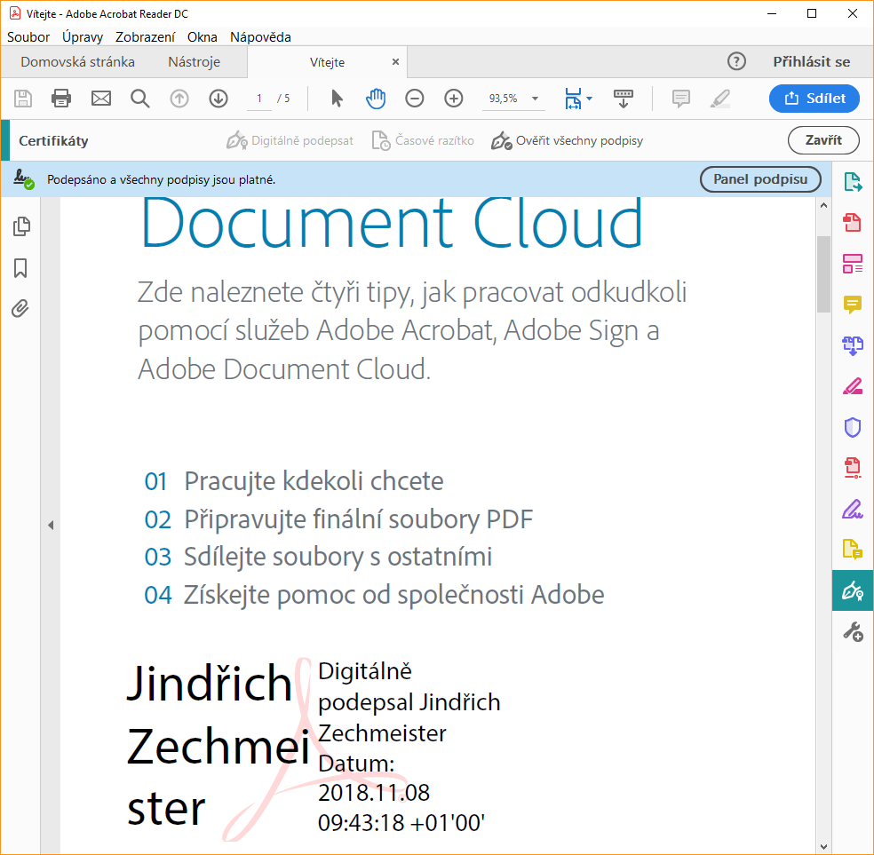Choose the Selection arrow tool

pos(337,99)
